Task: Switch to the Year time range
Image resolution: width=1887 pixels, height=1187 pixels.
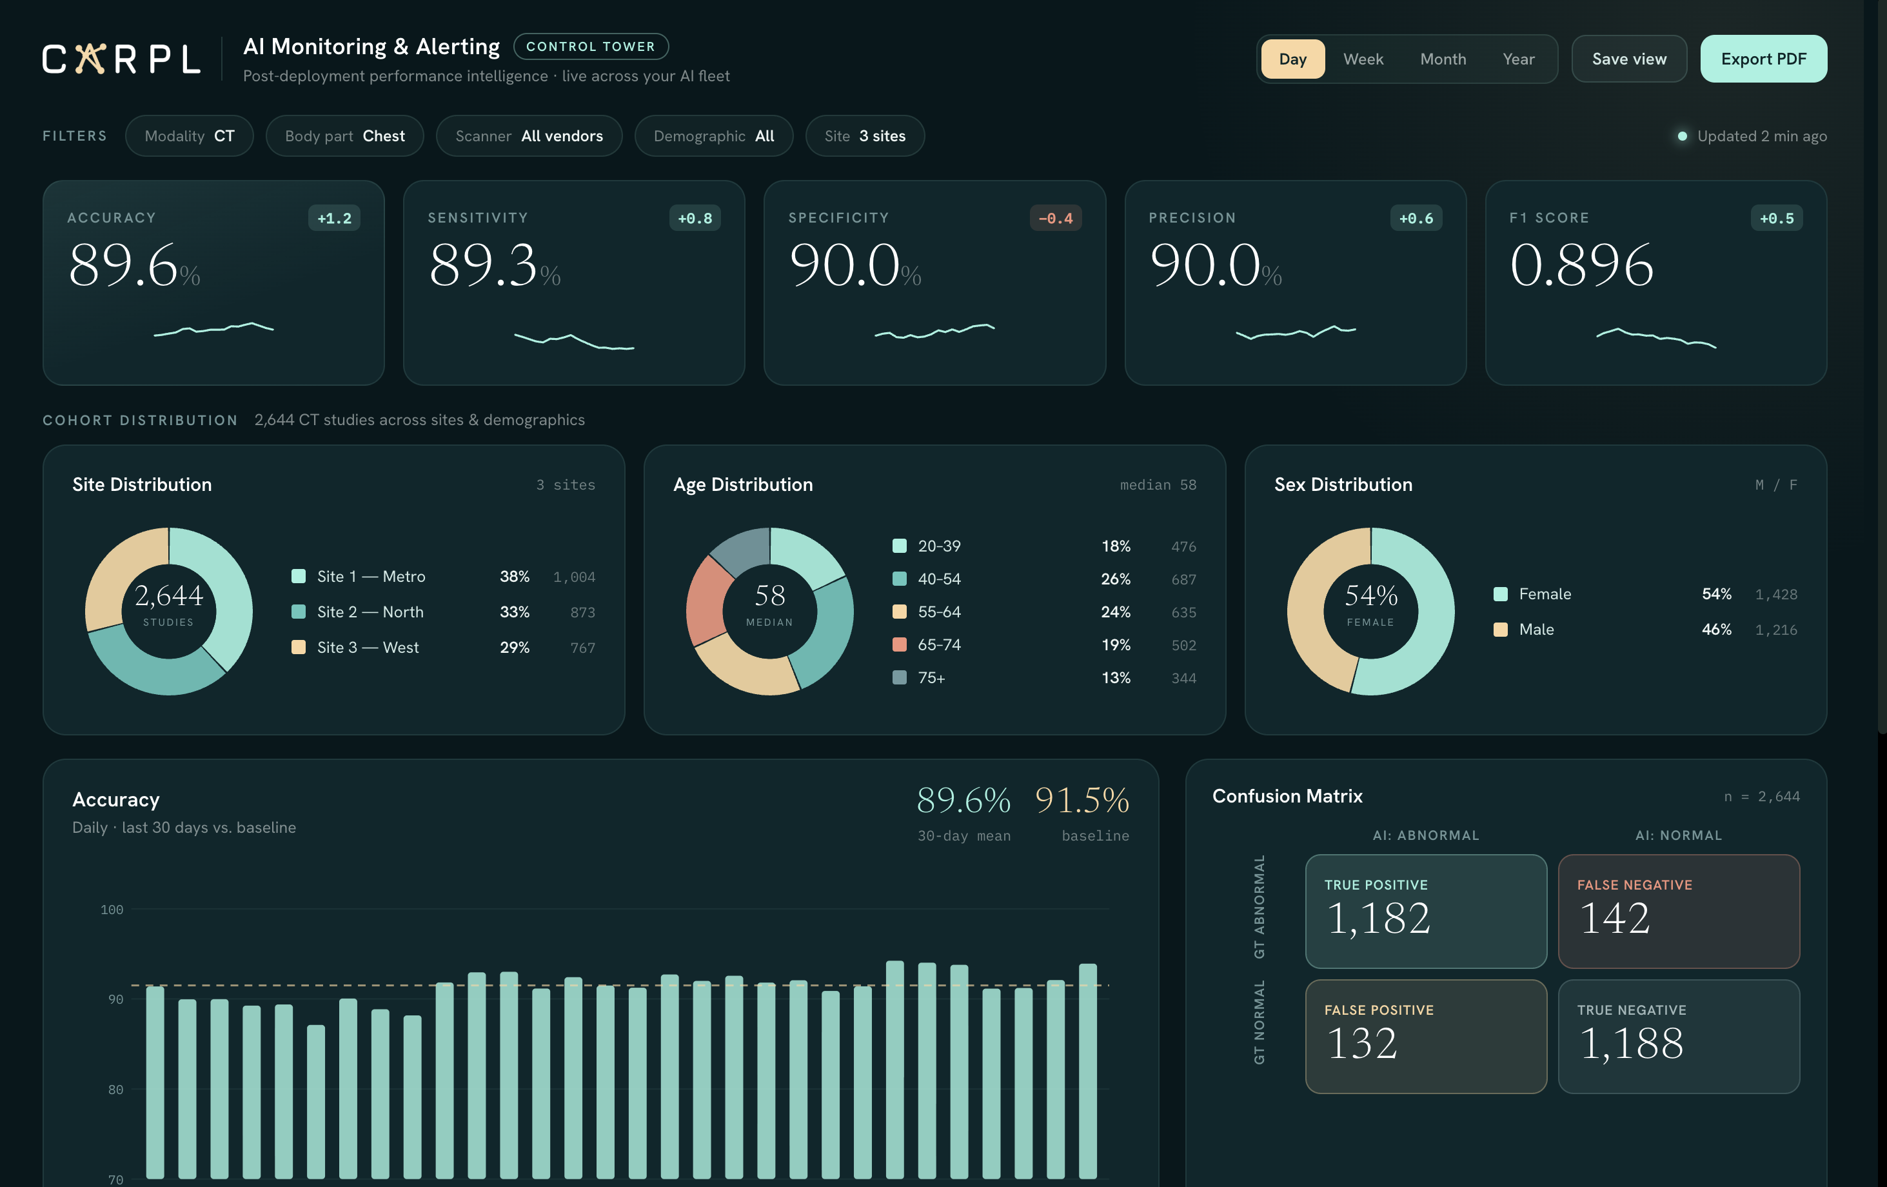Action: point(1518,59)
